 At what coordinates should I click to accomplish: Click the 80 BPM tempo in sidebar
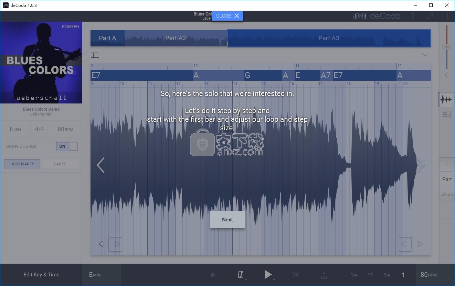point(65,129)
